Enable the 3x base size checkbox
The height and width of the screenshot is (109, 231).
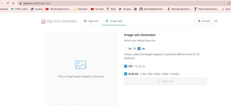(126, 49)
